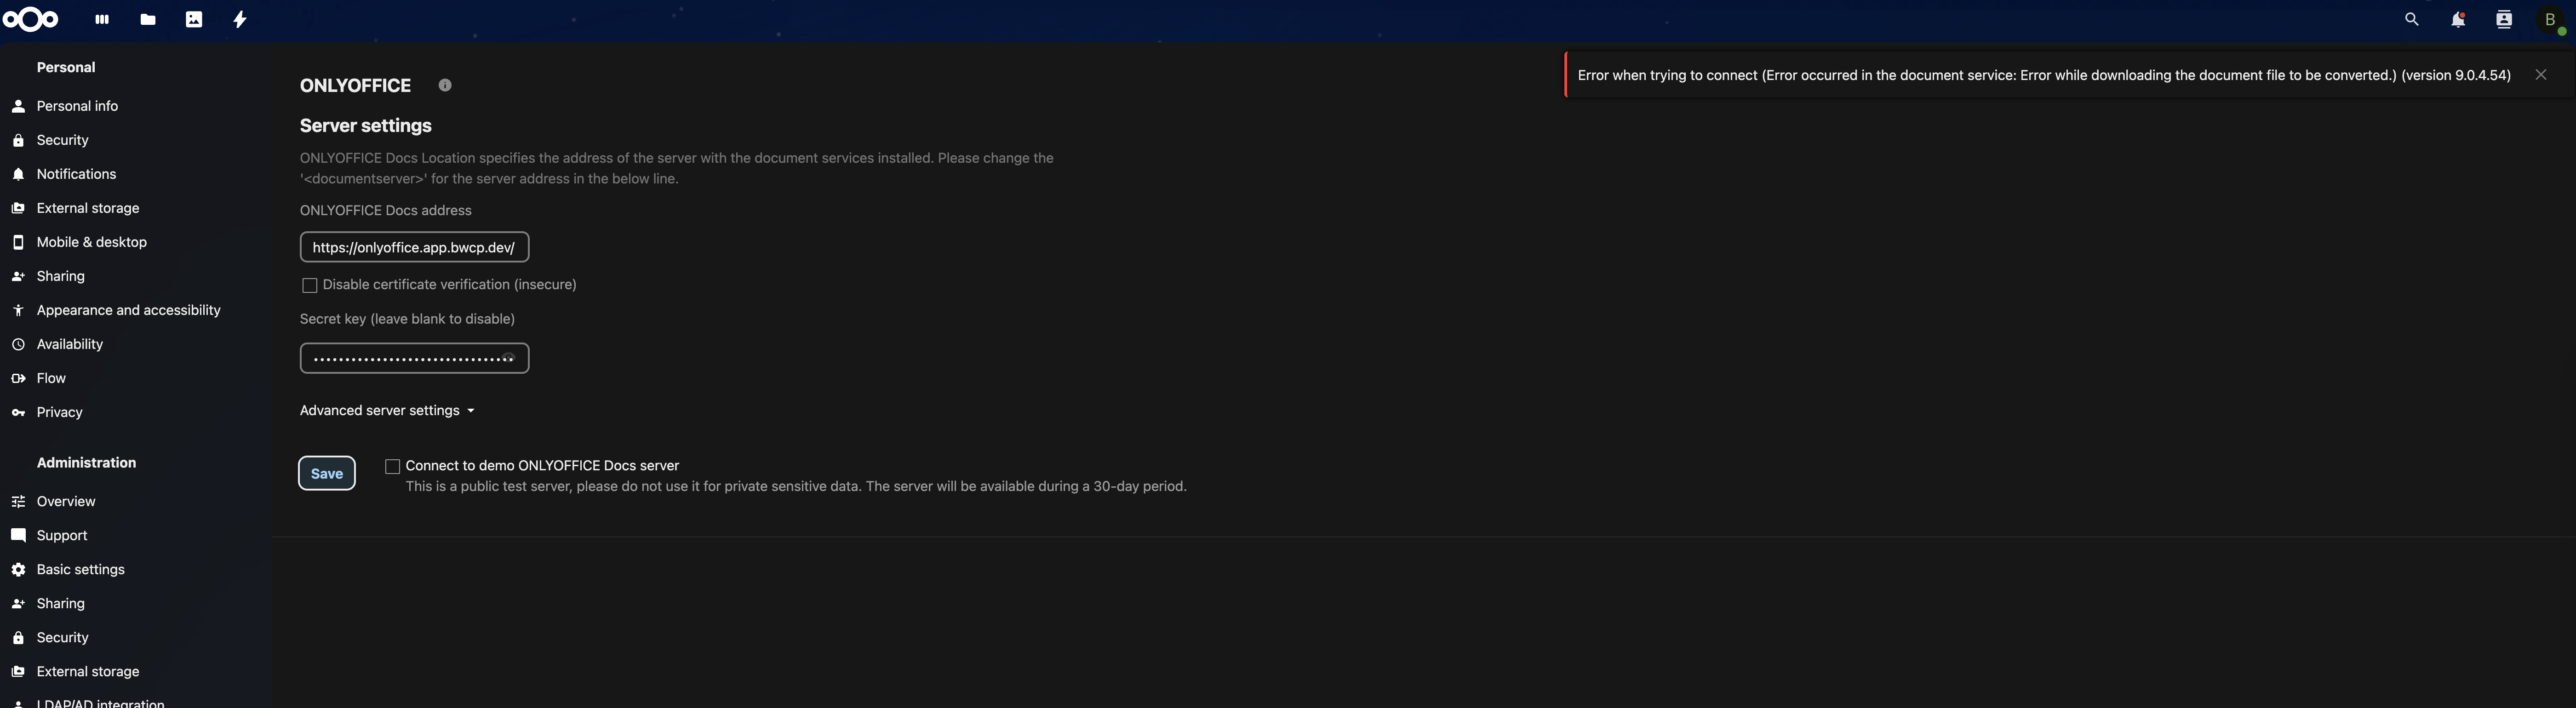The height and width of the screenshot is (708, 2576).
Task: Click the Basic settings gear icon
Action: coord(18,569)
